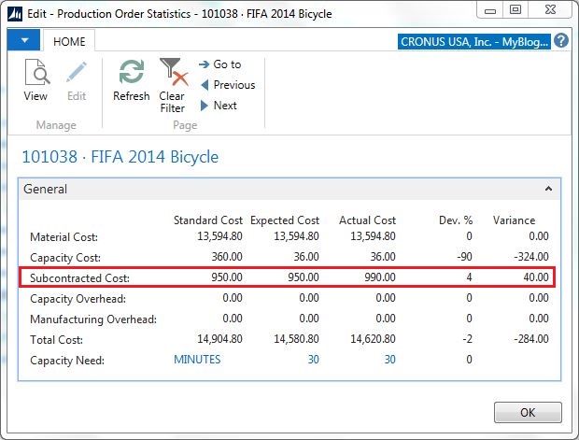Go to the Next record

click(219, 106)
